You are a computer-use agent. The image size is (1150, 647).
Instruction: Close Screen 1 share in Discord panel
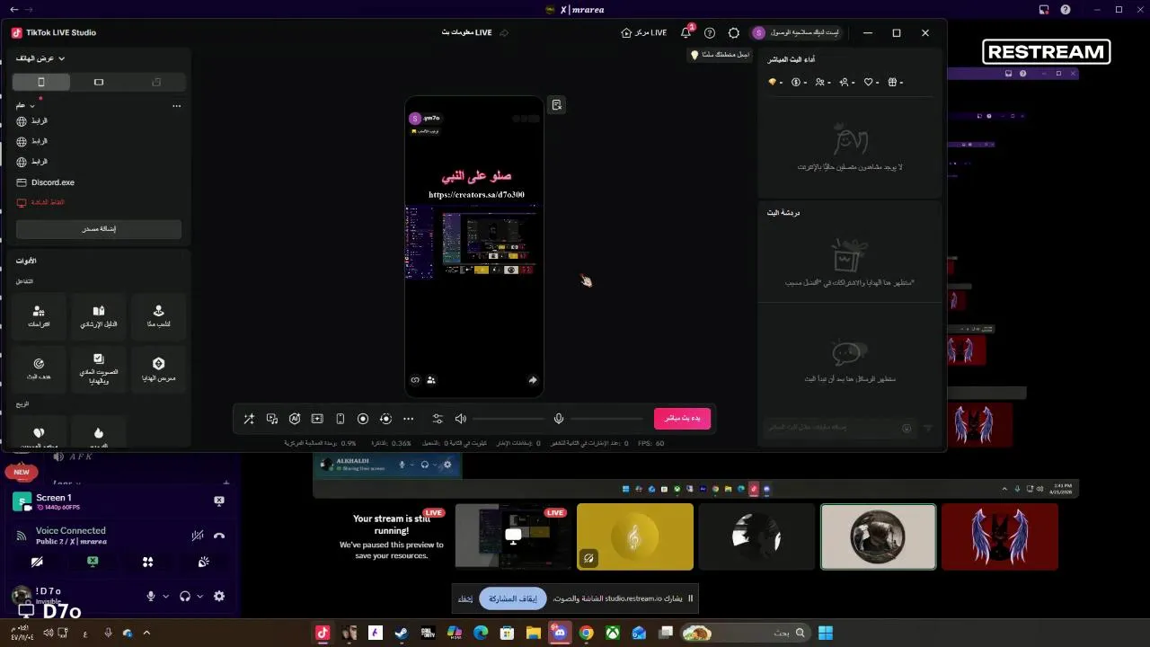coord(219,501)
